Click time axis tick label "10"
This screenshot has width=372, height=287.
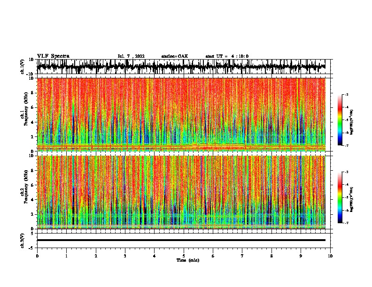tap(330, 256)
